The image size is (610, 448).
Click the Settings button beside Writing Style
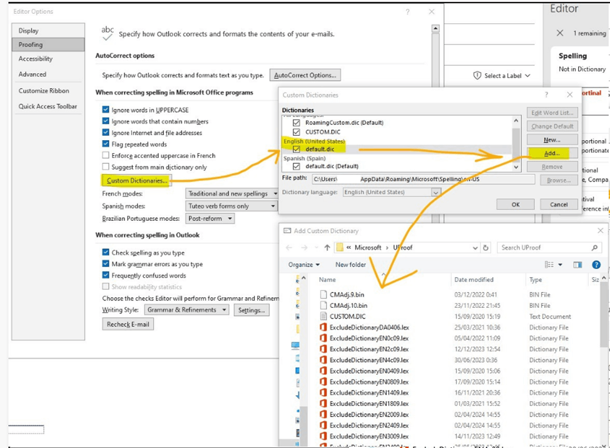coord(252,310)
